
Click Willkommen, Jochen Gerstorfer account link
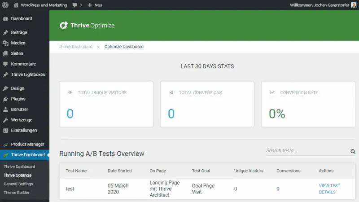(320, 5)
